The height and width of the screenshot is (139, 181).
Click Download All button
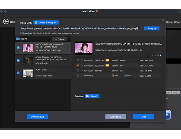tap(37, 117)
